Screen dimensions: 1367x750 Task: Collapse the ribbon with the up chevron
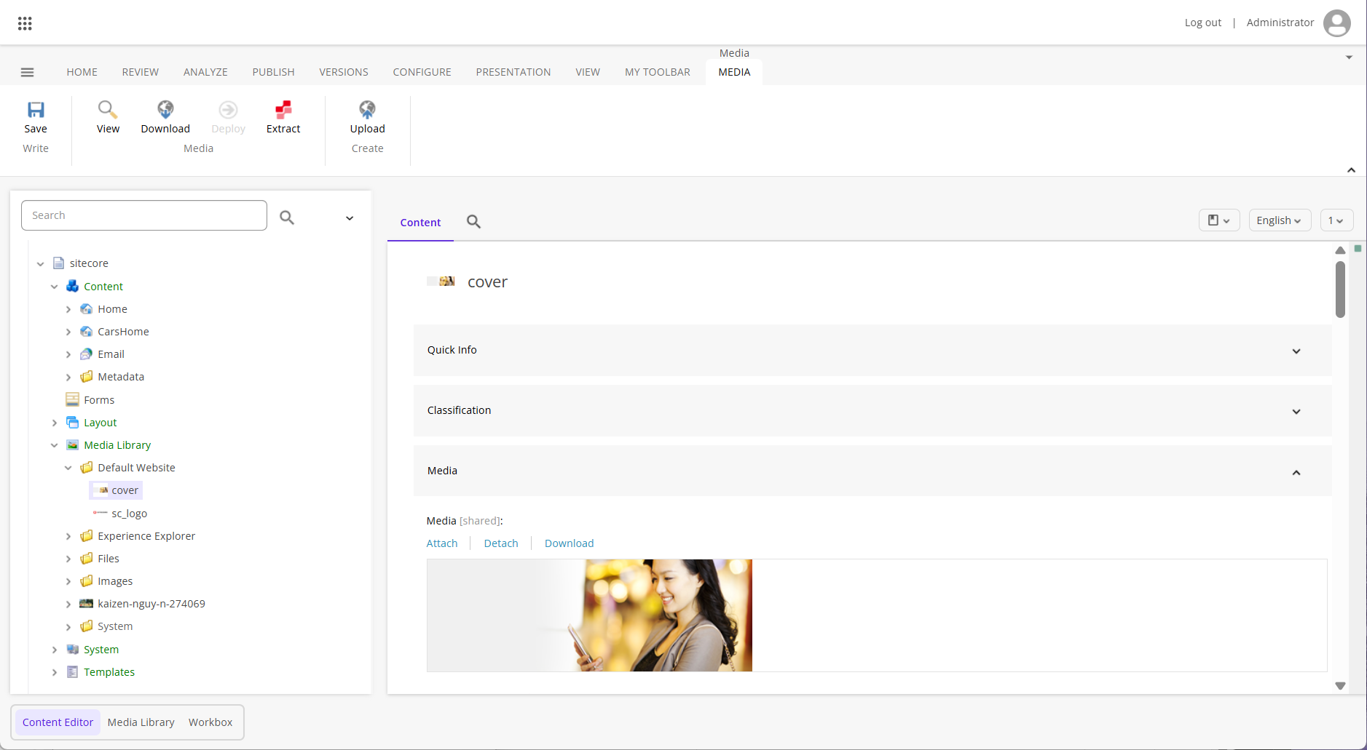1351,169
